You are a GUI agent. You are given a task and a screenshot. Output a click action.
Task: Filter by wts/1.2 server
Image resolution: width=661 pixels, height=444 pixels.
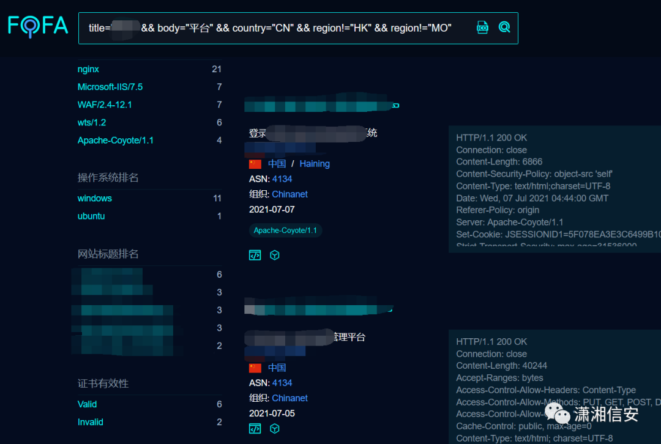(x=91, y=122)
